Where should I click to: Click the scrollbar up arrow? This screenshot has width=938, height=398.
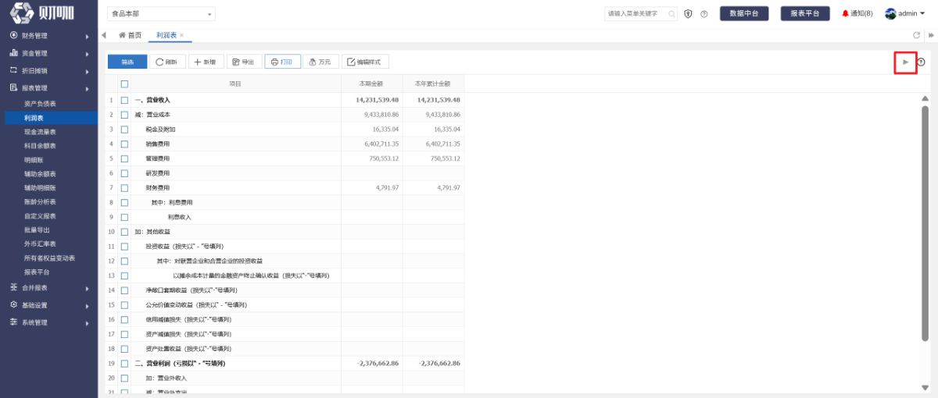coord(925,98)
